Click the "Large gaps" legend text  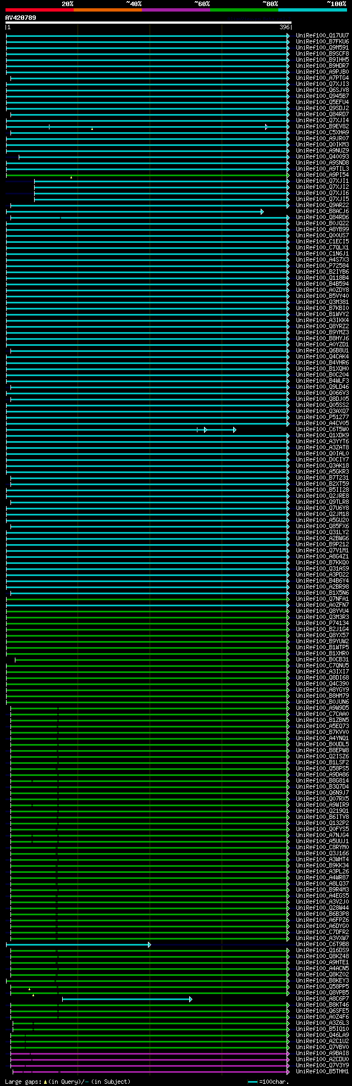(23, 1082)
